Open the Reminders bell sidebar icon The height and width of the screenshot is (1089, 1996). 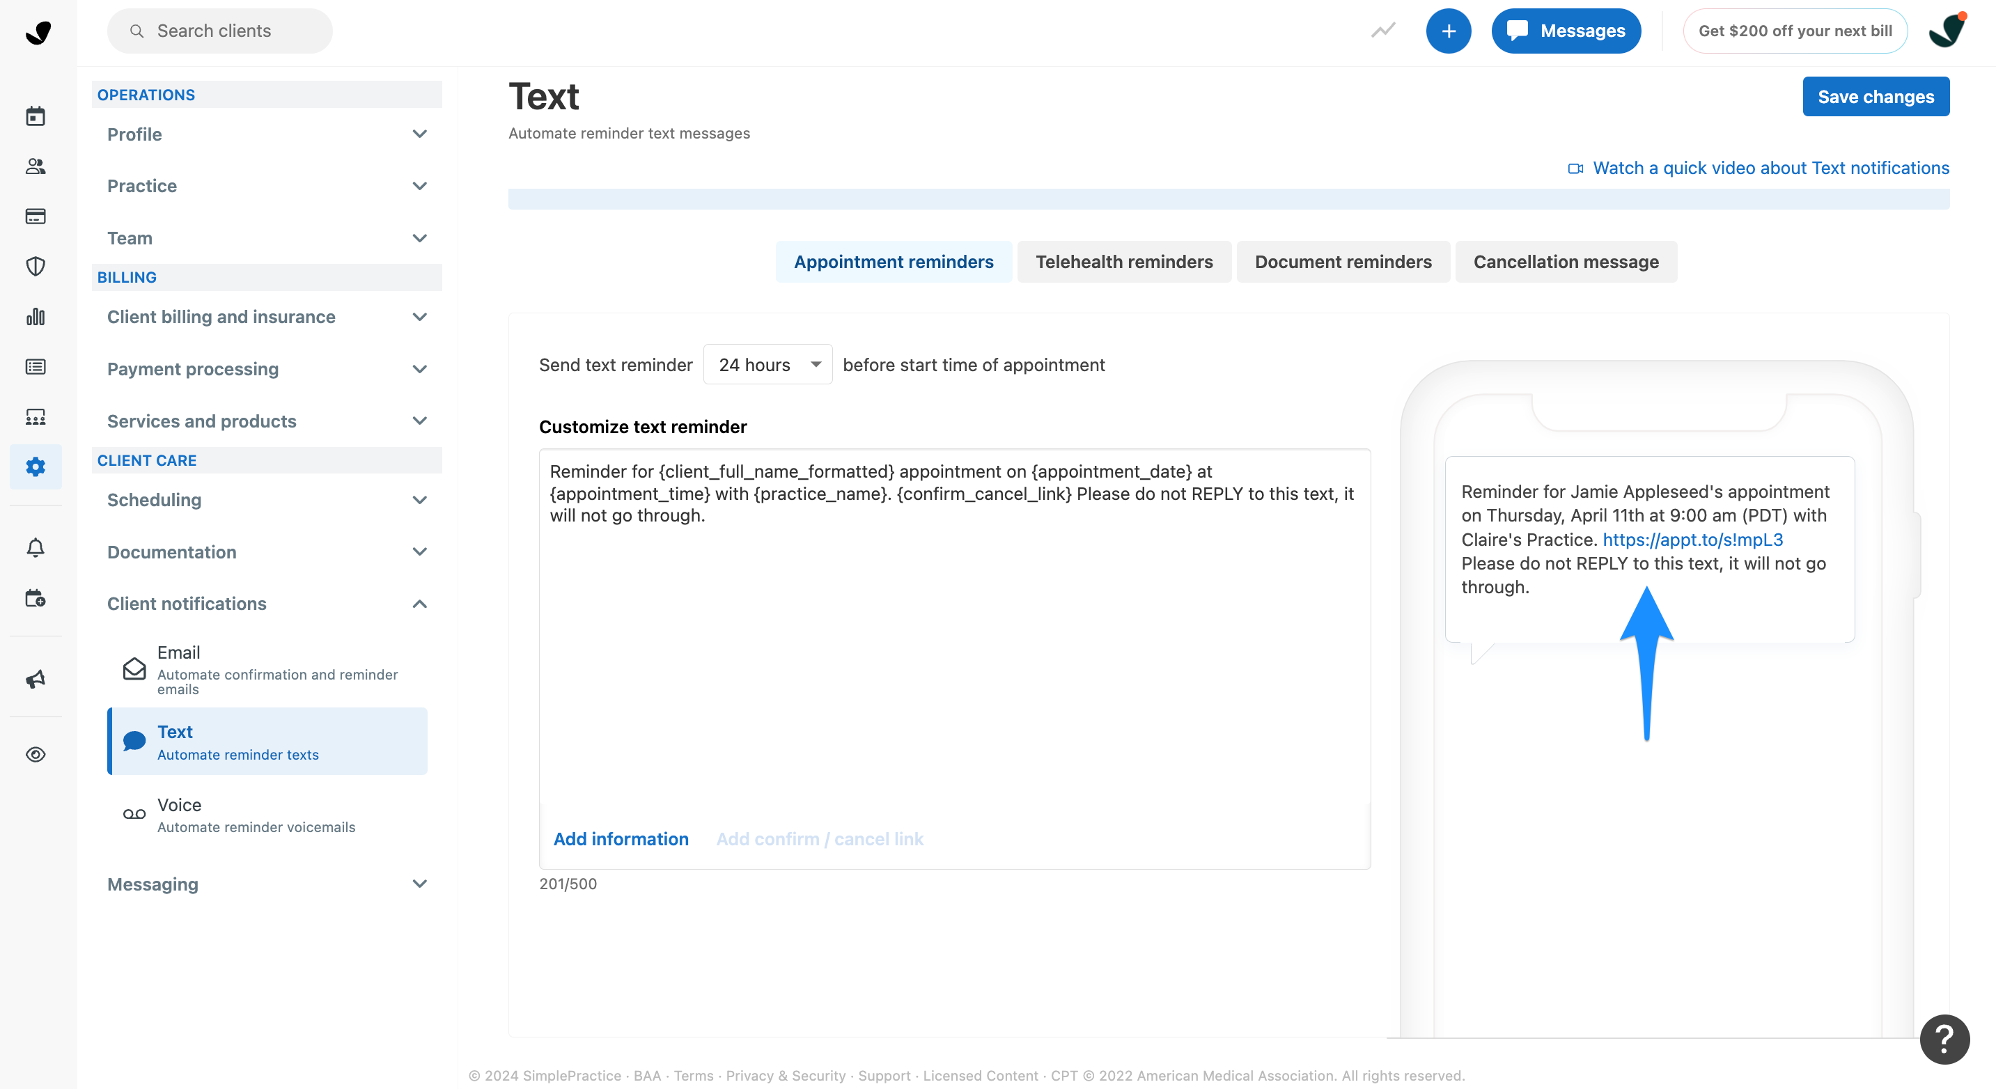(36, 547)
